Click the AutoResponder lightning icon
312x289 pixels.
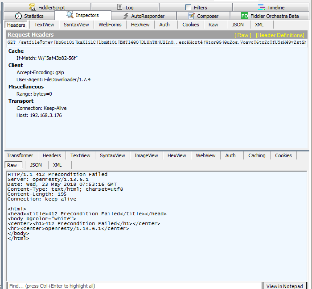coord(126,16)
